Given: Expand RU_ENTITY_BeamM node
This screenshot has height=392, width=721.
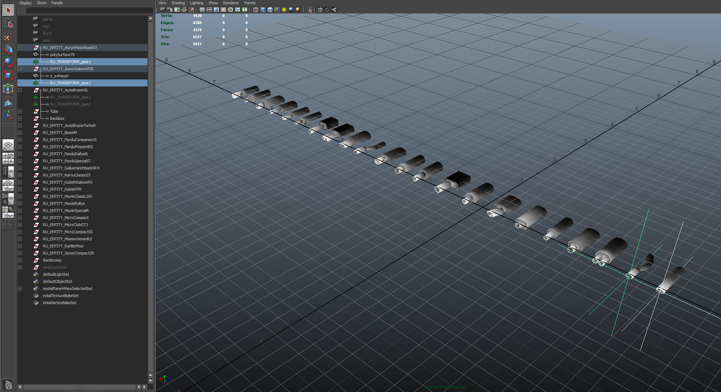Looking at the screenshot, I should [20, 133].
